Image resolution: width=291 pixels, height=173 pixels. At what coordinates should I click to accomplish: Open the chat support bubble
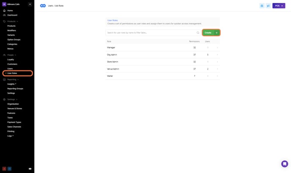285,164
